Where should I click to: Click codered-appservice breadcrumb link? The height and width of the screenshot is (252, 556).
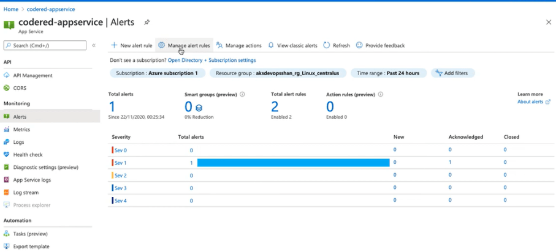(51, 9)
